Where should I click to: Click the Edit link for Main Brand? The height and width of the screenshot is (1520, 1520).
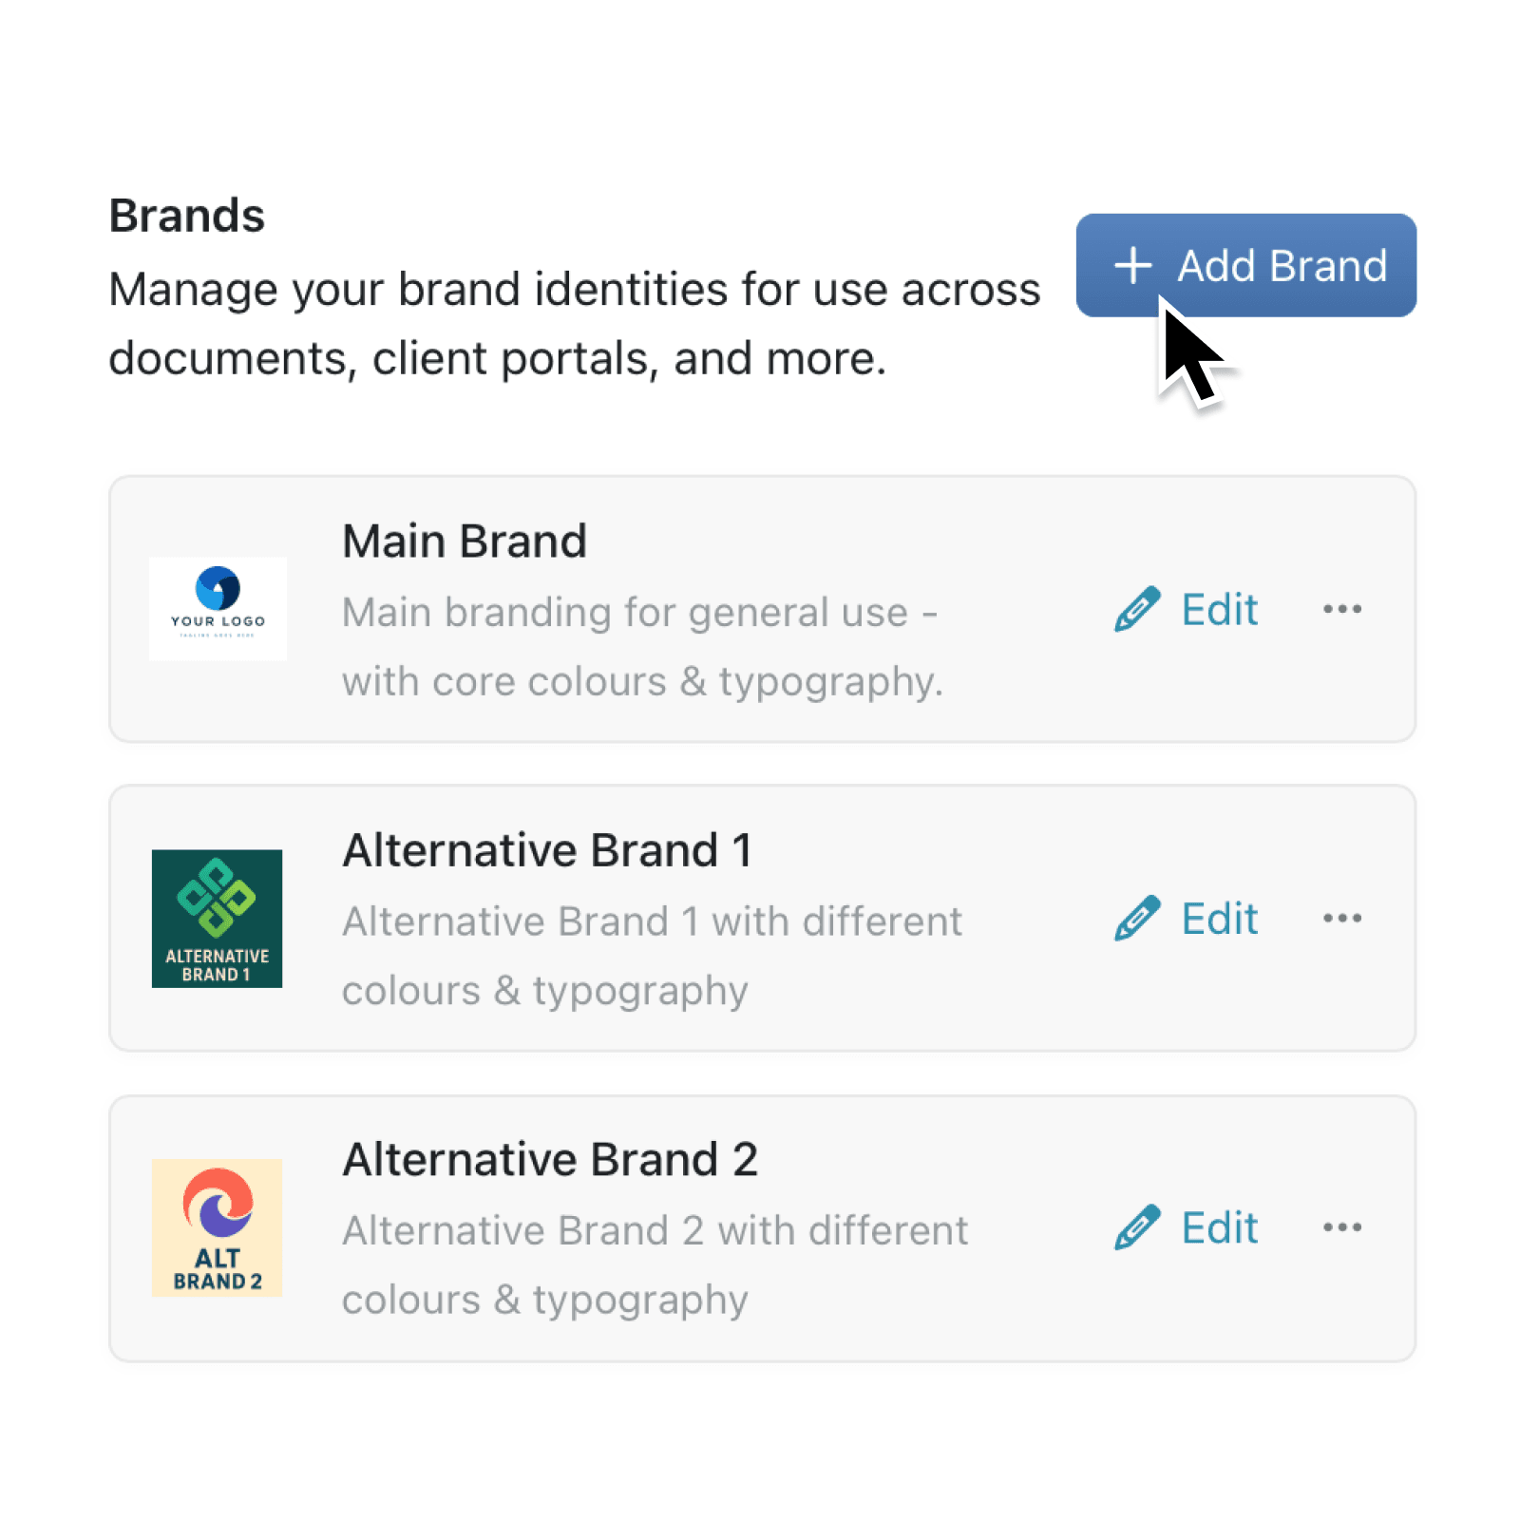pos(1219,609)
